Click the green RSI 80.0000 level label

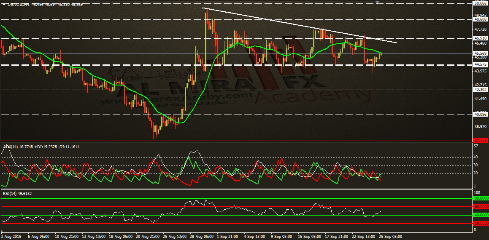[481, 198]
